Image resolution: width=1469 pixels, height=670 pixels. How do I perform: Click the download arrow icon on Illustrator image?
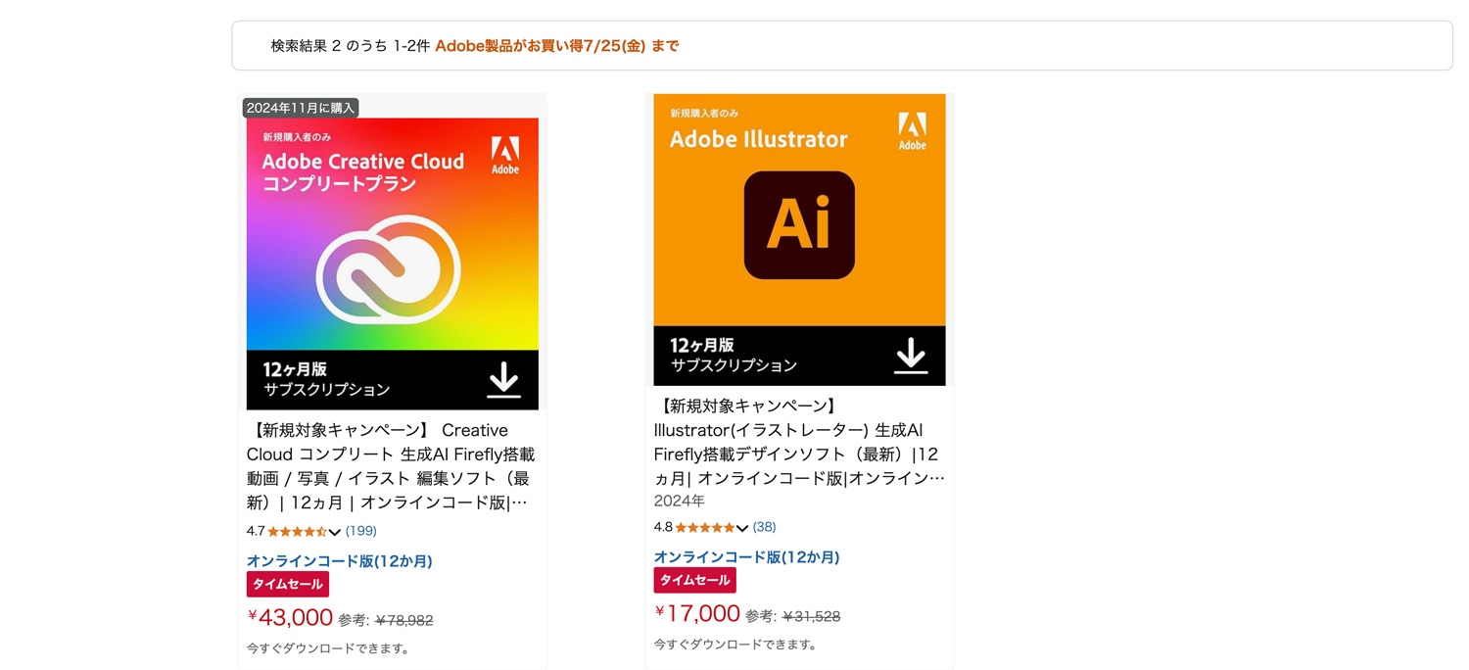912,356
